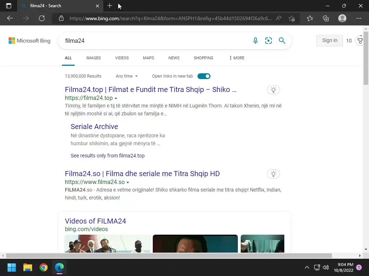
Task: Open the bing.com/videos link
Action: pos(86,229)
